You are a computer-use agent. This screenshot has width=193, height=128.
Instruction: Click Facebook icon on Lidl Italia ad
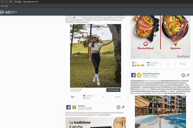tap(69, 107)
